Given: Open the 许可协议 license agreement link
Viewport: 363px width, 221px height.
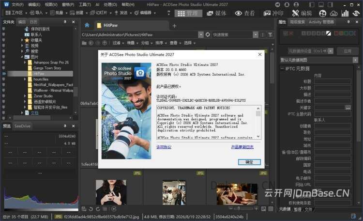Looking at the screenshot, I should click(164, 147).
